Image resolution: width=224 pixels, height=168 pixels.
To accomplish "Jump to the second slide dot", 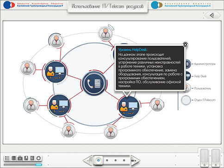I will pos(107,160).
